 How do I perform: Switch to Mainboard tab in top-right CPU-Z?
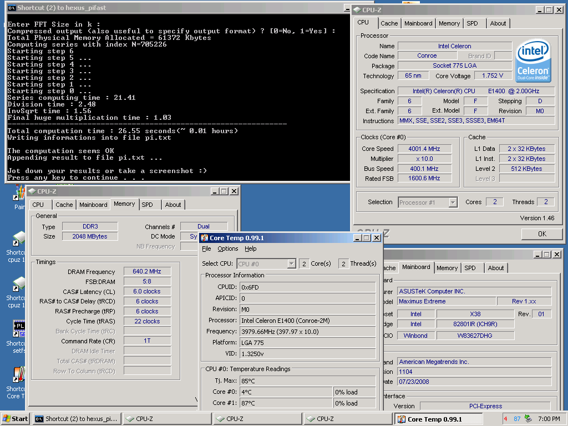(x=418, y=23)
